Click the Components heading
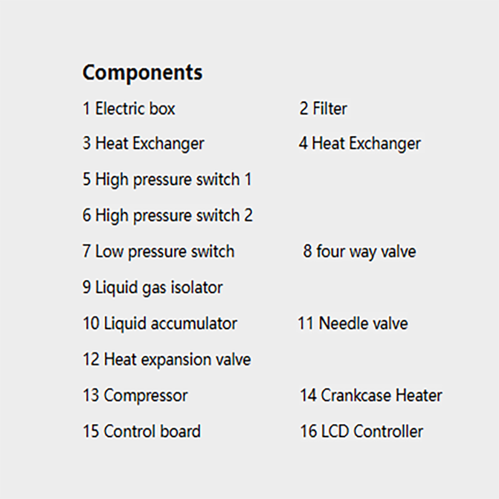The width and height of the screenshot is (499, 499). (x=142, y=73)
